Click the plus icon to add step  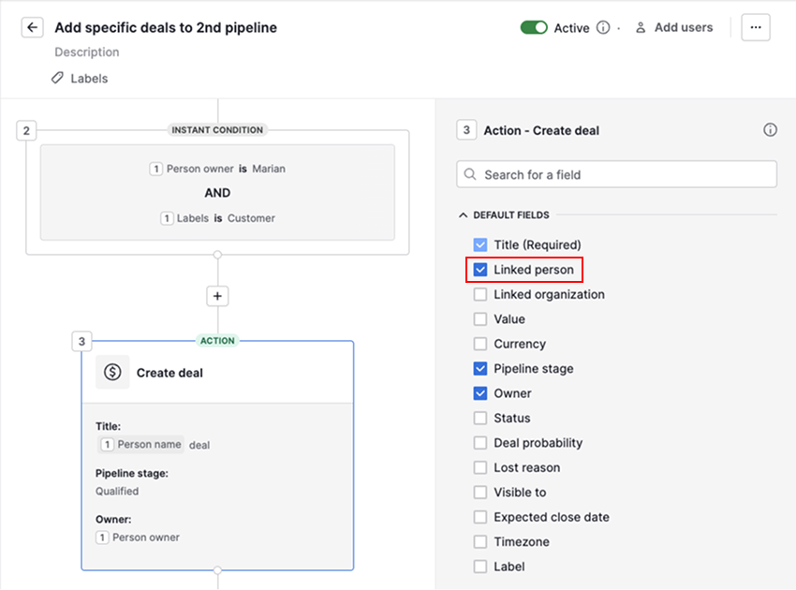click(x=217, y=296)
